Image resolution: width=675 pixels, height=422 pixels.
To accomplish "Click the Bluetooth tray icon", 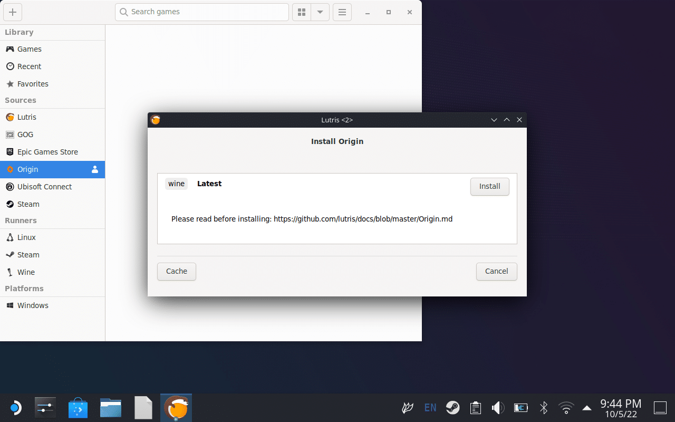I will click(544, 408).
